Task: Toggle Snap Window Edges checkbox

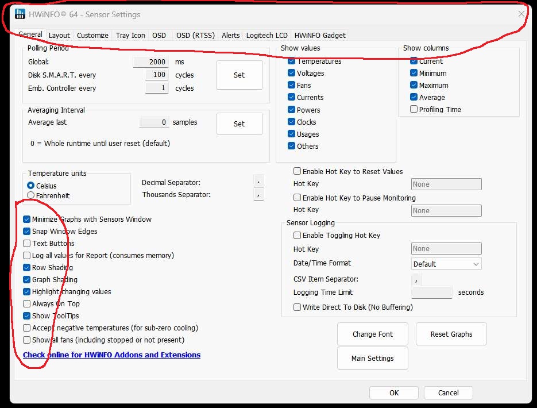Action: click(27, 231)
